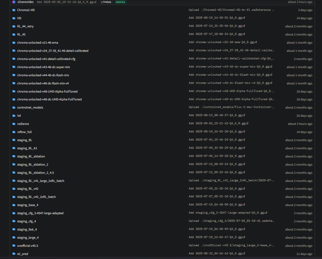This screenshot has width=322, height=259.
Task: Click '20 days ago' timestamp for hd
Action: [x=304, y=116]
